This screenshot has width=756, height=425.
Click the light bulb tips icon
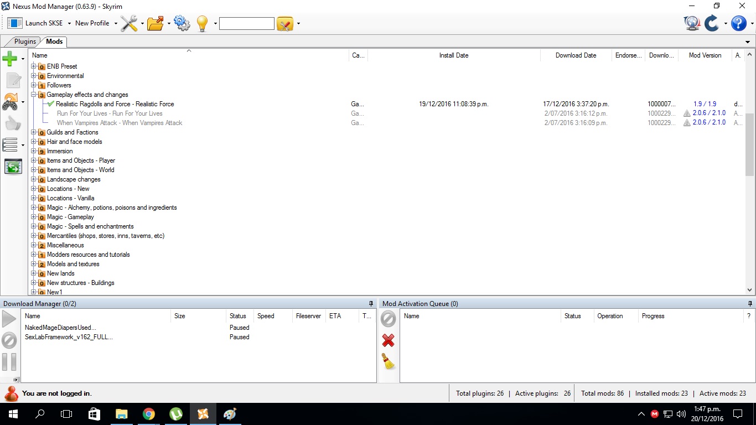(x=202, y=23)
